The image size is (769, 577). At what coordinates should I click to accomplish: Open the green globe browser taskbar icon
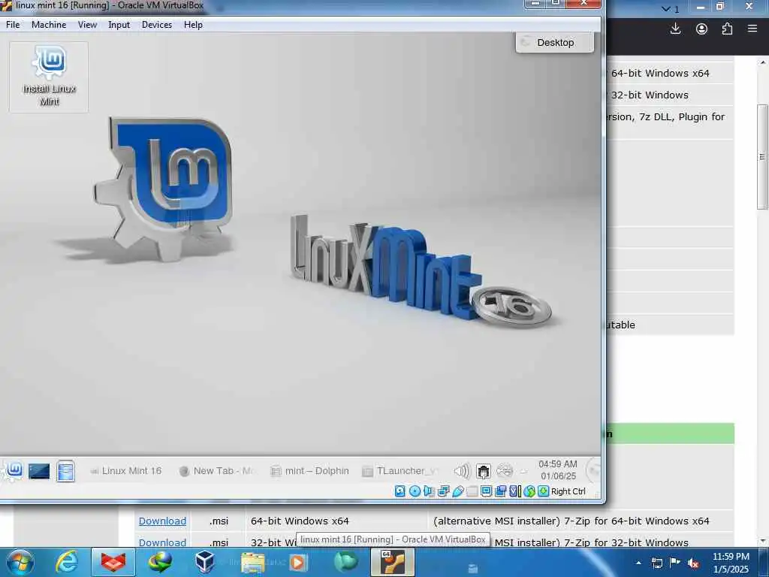coord(345,562)
